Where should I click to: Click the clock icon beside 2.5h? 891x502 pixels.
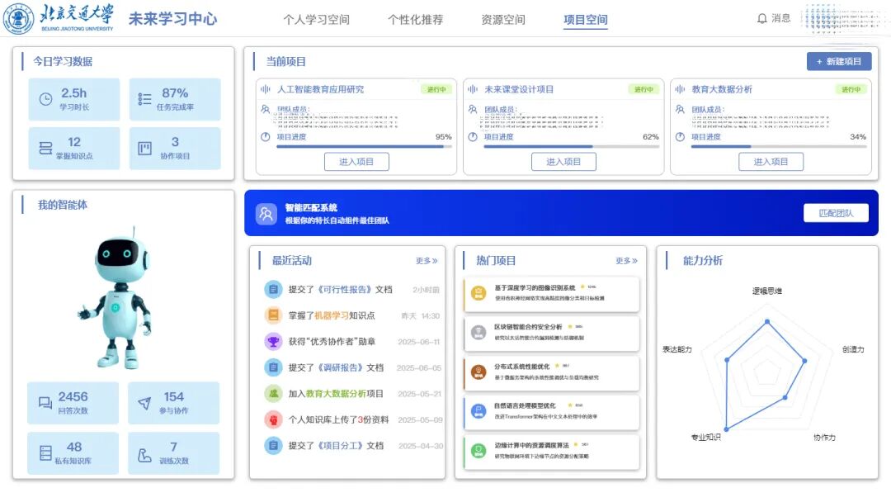[45, 99]
